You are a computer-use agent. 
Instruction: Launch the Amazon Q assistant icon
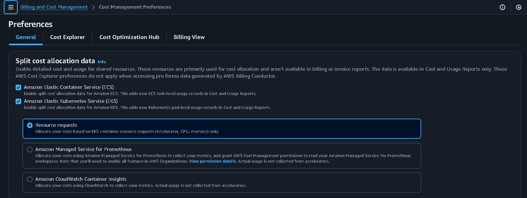[x=518, y=7]
